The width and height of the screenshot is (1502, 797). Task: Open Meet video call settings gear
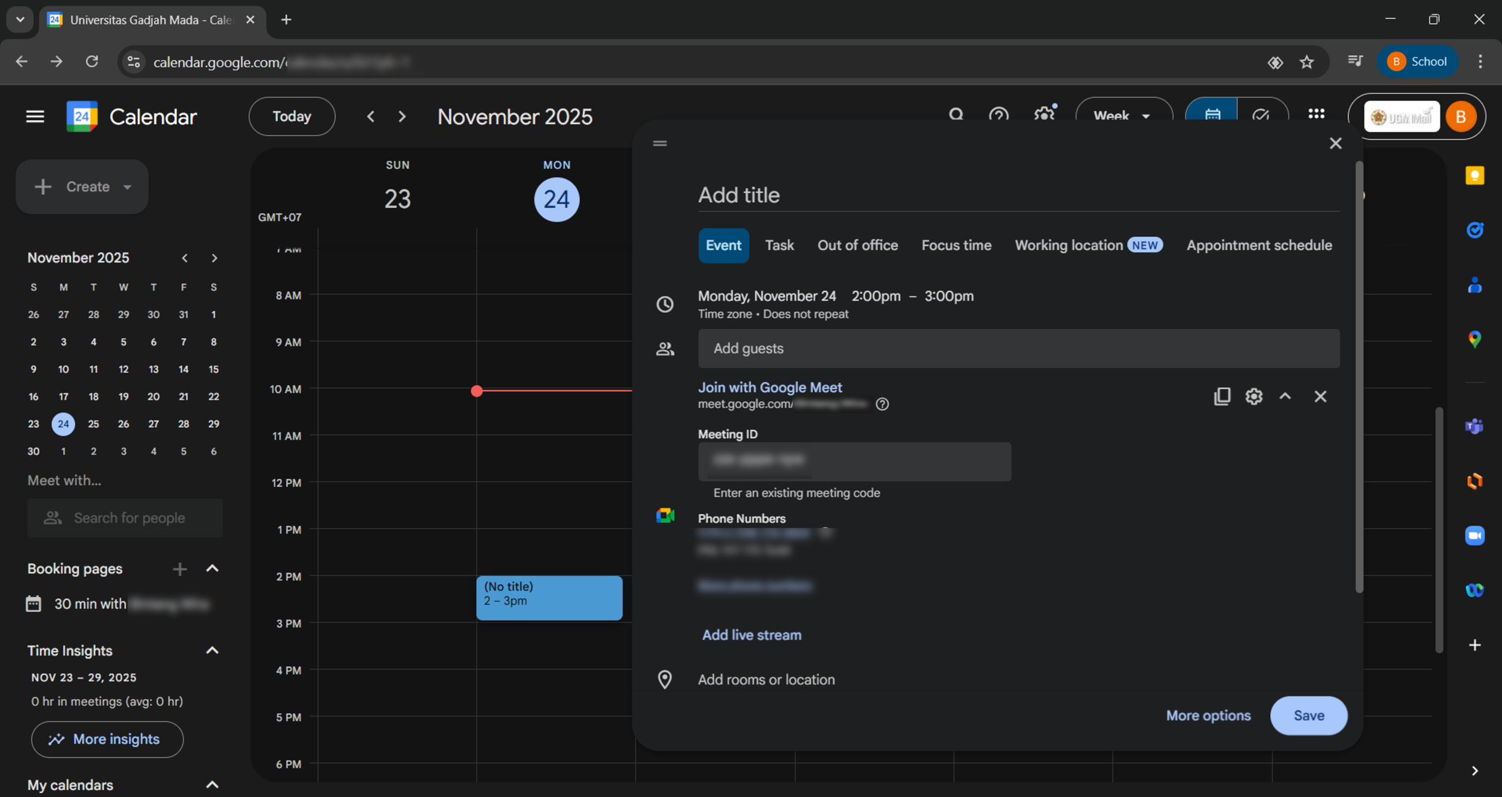(1253, 396)
